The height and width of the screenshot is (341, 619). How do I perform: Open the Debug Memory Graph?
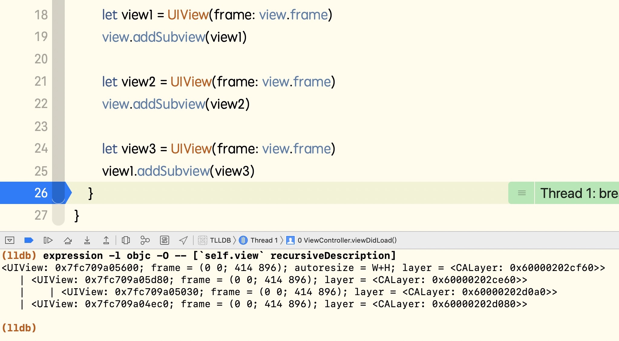(145, 240)
